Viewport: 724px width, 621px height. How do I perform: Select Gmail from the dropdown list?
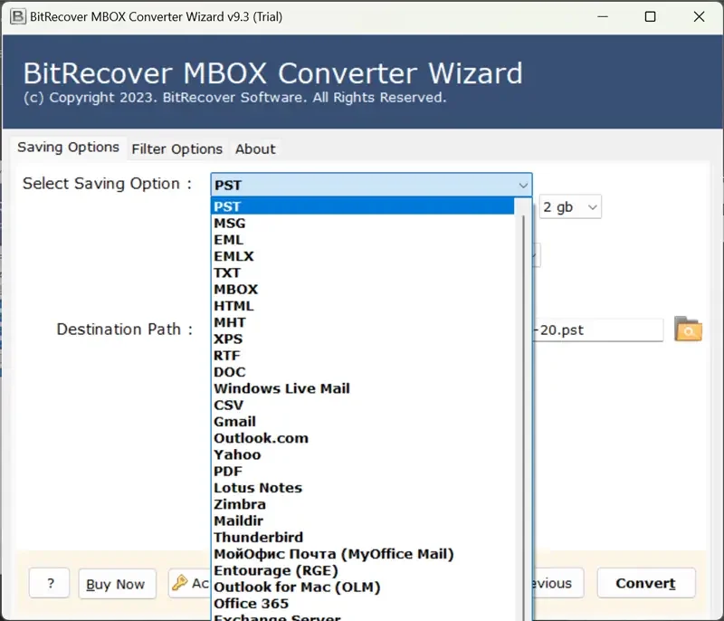tap(234, 422)
